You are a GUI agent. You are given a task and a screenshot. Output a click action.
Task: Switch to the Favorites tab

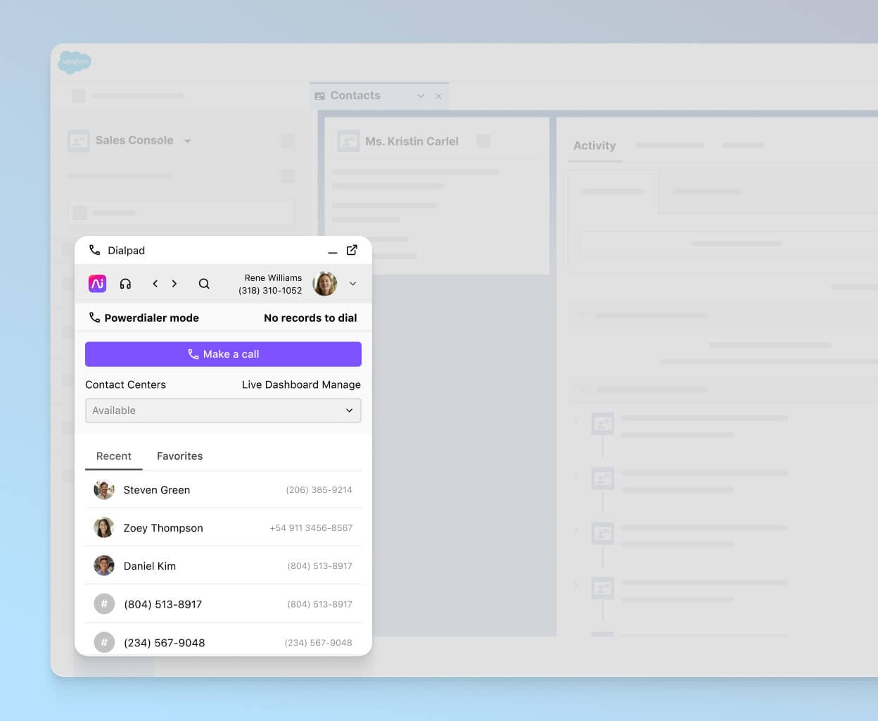tap(179, 456)
